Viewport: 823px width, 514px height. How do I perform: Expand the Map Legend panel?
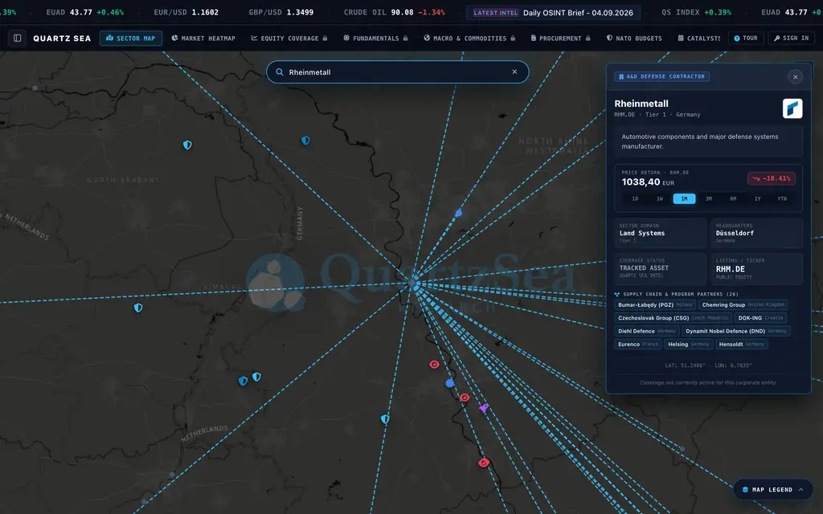pos(773,489)
